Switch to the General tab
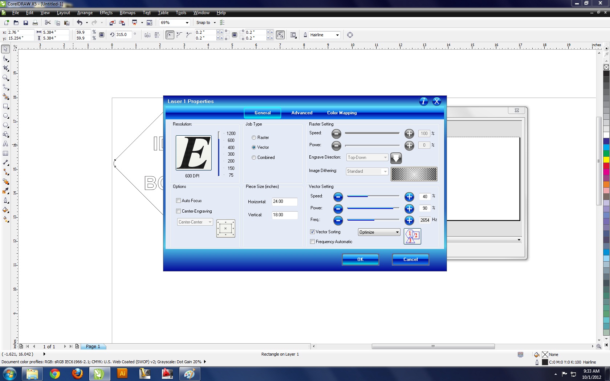The image size is (610, 381). click(x=263, y=113)
